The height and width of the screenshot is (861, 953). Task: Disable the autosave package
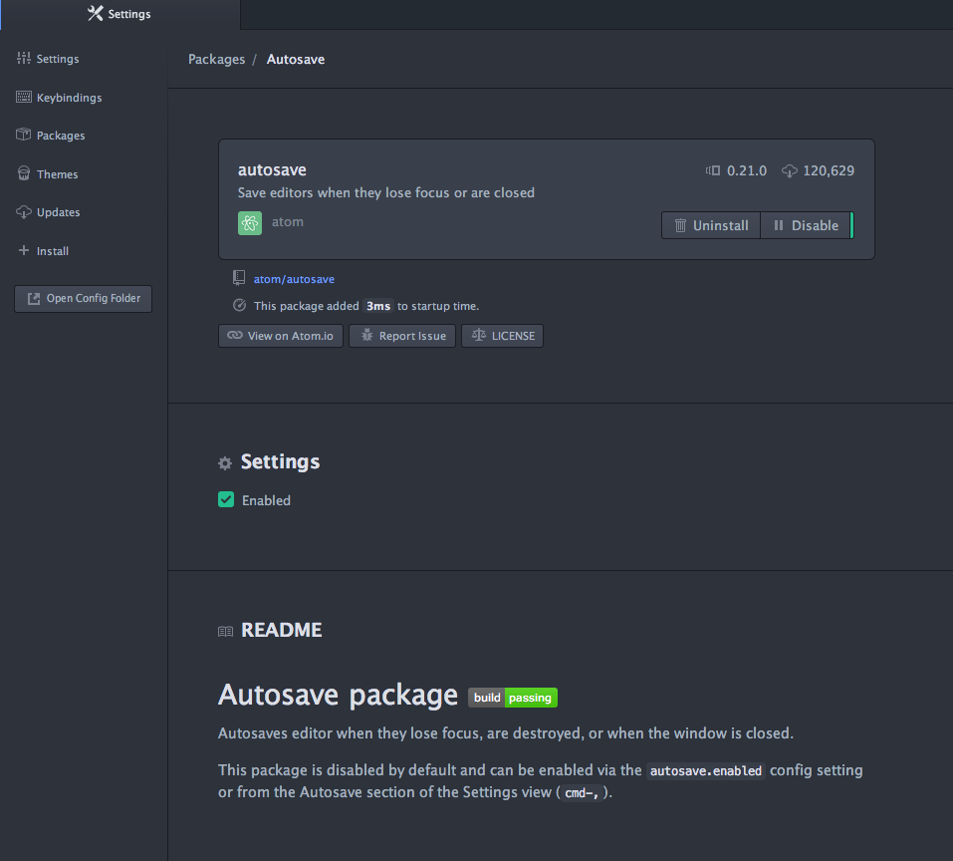tap(806, 225)
